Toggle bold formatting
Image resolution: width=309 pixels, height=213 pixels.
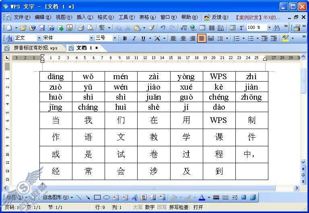pos(125,38)
